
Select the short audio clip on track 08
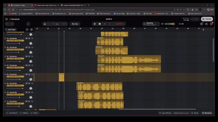coord(61,77)
